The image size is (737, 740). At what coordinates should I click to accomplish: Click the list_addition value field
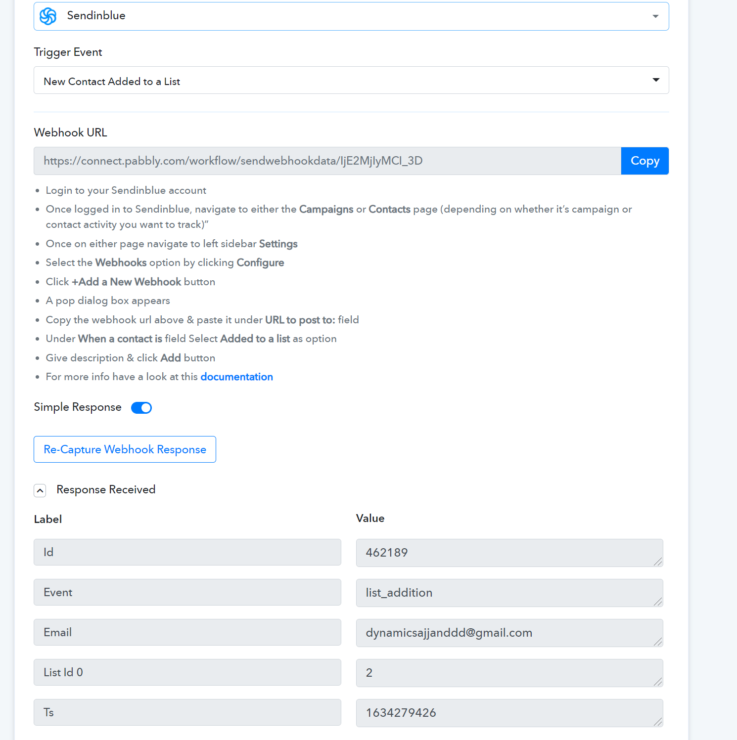point(509,593)
